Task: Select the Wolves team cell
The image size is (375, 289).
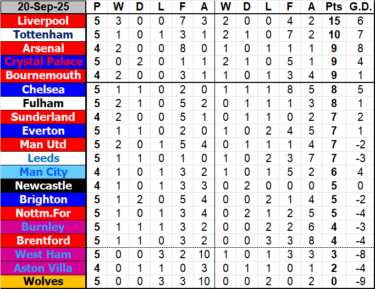Action: (43, 282)
